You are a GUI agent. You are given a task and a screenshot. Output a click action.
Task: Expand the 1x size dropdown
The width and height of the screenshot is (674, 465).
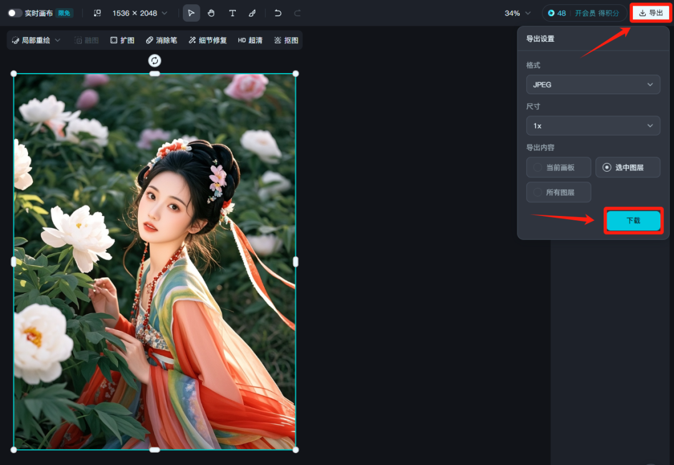coord(593,126)
